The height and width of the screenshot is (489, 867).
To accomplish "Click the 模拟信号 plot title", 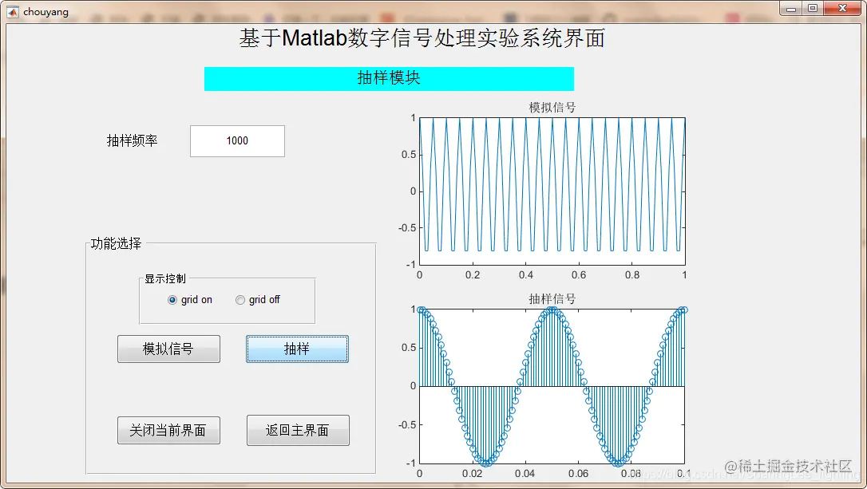I will click(x=552, y=108).
